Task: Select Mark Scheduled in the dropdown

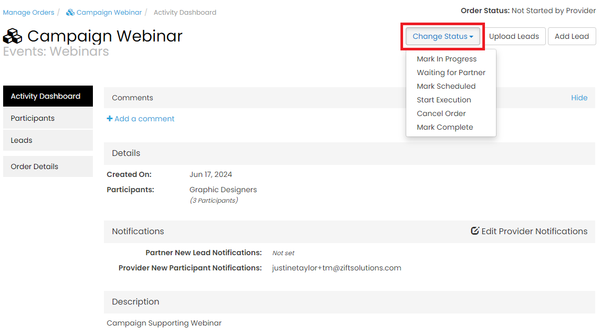Action: pos(446,86)
